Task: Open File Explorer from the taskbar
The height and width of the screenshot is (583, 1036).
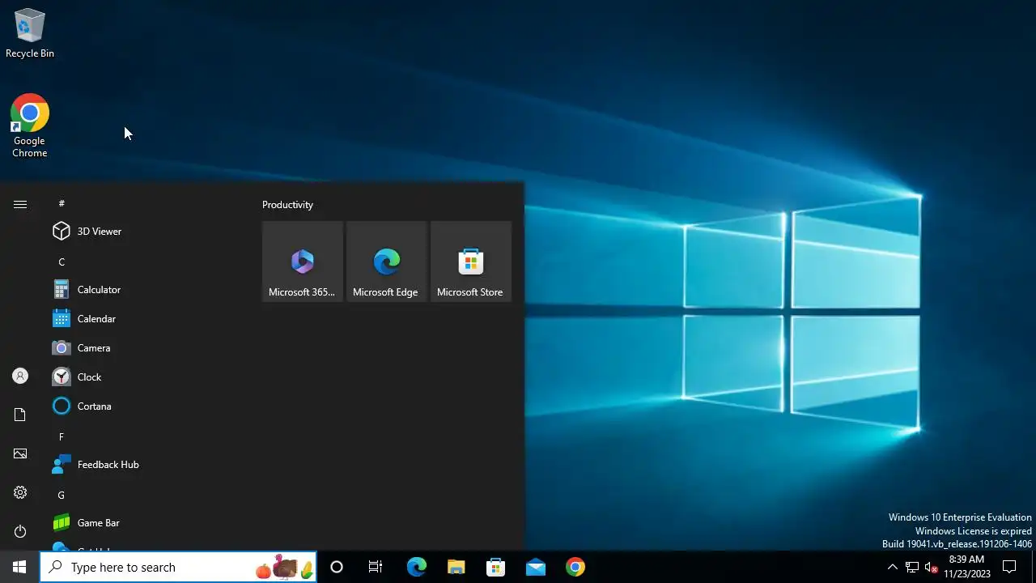Action: click(x=456, y=567)
